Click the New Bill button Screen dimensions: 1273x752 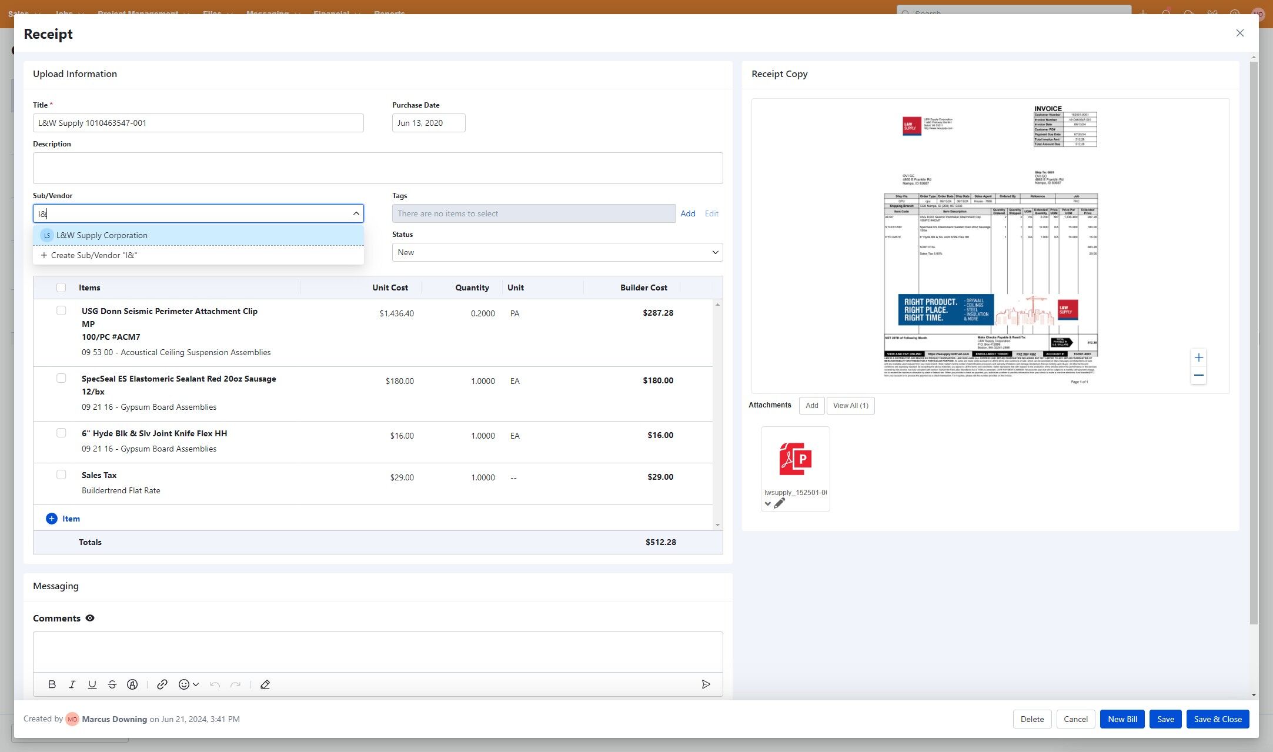click(x=1122, y=719)
